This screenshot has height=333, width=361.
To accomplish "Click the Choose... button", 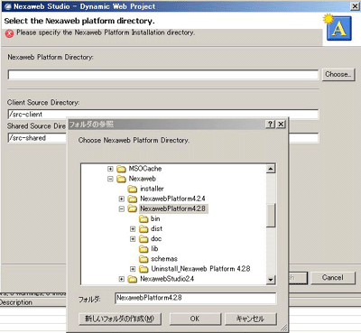I will pos(338,74).
